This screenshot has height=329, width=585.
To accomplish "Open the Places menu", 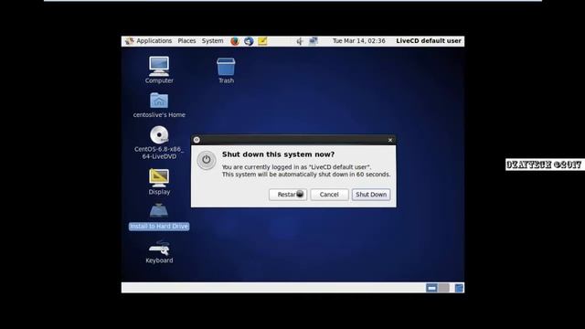I will [x=186, y=41].
